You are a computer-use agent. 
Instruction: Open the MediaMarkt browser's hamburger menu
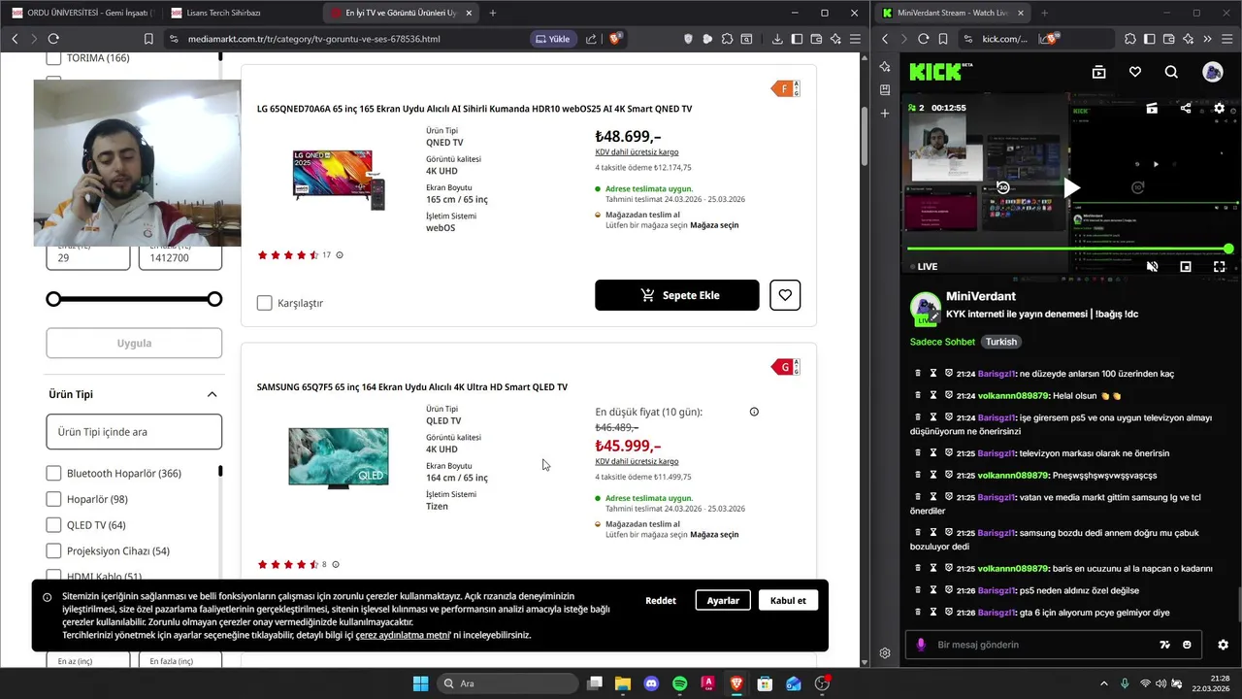click(x=855, y=39)
